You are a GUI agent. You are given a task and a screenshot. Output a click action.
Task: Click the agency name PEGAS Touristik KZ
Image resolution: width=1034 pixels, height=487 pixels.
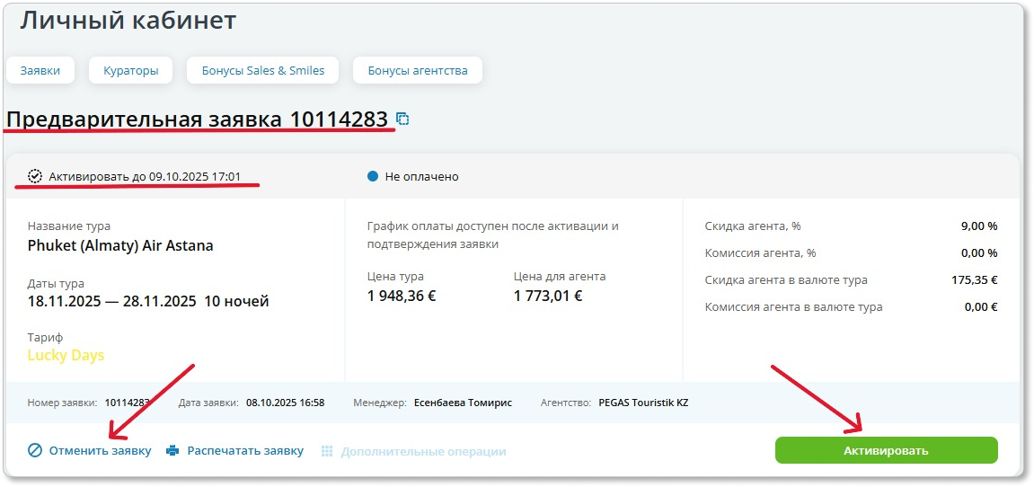[x=643, y=403]
